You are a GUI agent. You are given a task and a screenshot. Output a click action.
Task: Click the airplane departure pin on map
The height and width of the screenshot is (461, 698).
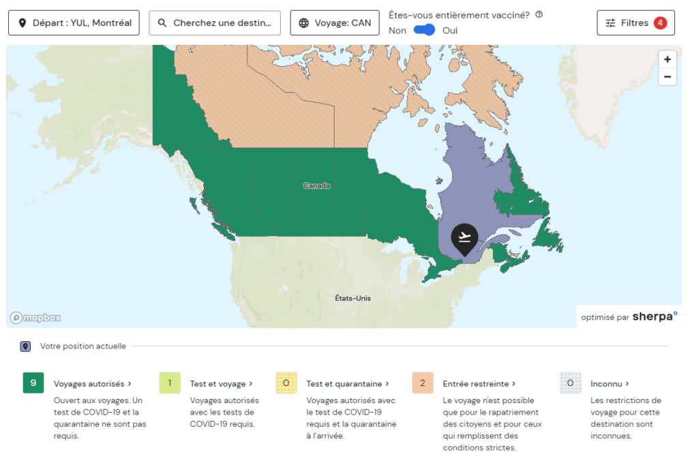(465, 238)
